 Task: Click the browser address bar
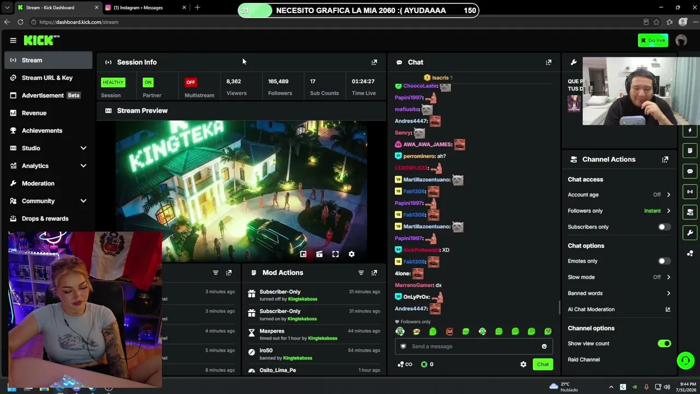(x=334, y=22)
